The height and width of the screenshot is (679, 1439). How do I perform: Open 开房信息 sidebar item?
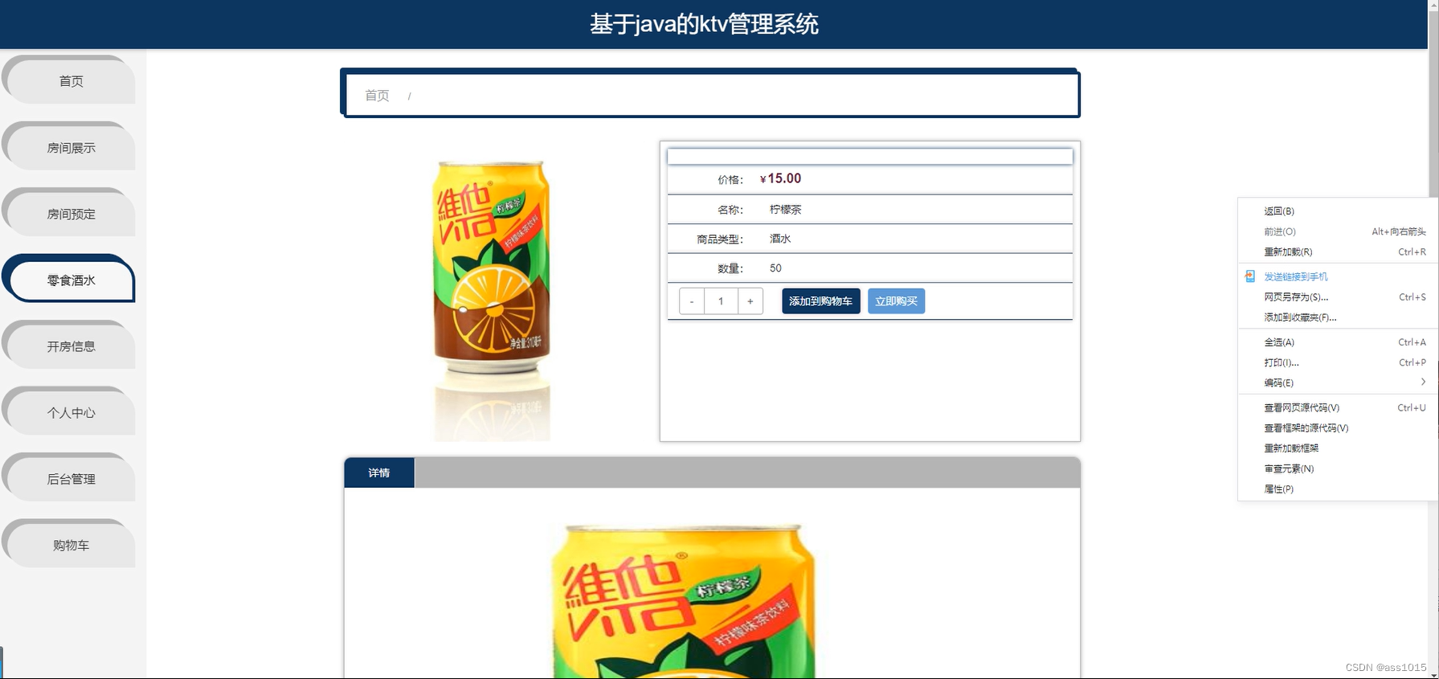click(x=71, y=346)
